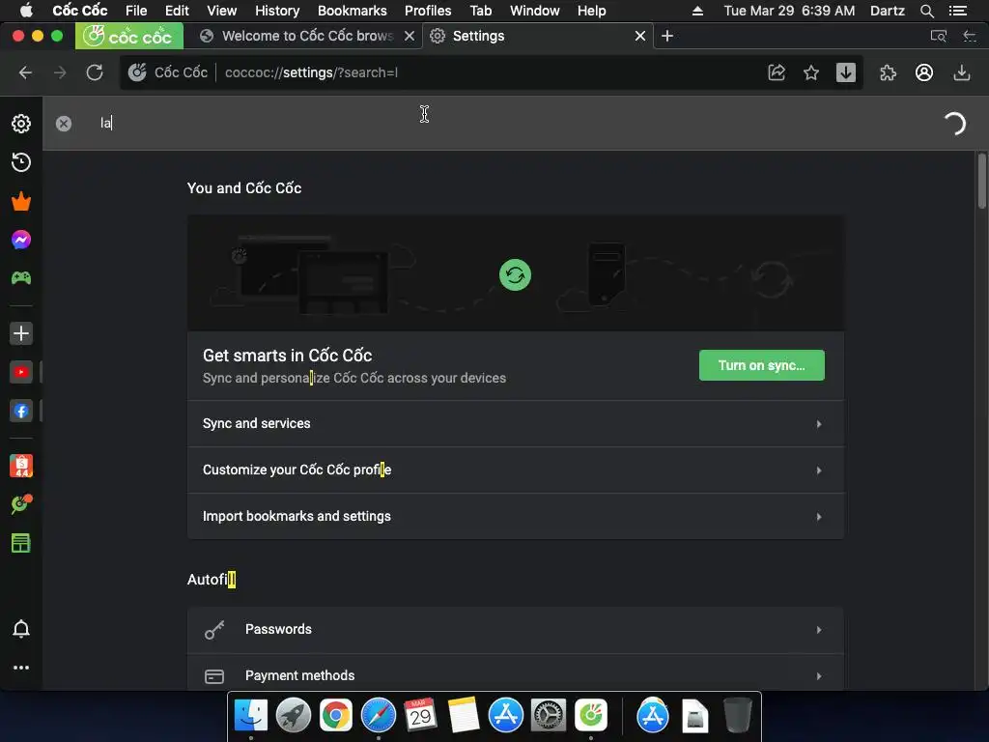Open Finder from the Dock
989x742 pixels.
point(250,716)
